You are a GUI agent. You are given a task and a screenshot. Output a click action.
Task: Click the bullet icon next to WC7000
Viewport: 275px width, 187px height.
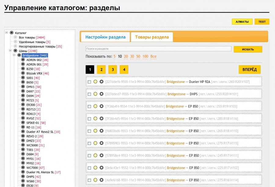23,167
